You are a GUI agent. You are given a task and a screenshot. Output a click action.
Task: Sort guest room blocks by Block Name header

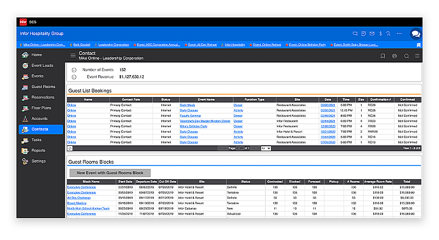click(91, 182)
